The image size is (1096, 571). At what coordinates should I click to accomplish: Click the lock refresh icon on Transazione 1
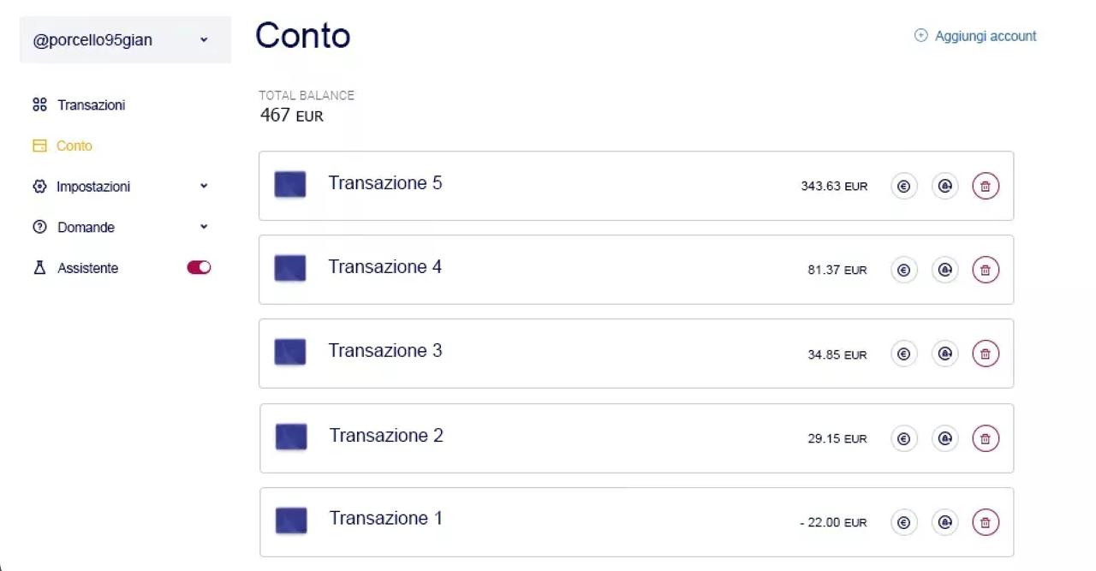tap(944, 522)
